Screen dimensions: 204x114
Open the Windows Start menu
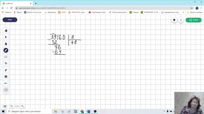[x=3, y=111]
